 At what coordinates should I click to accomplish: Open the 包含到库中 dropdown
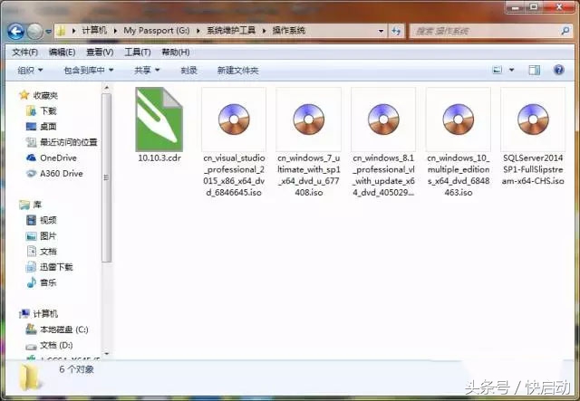click(89, 71)
